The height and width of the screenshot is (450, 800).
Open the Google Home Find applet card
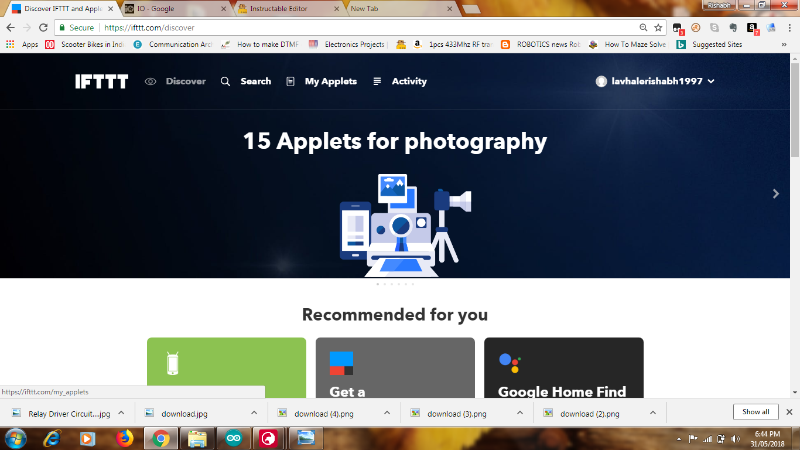(564, 368)
